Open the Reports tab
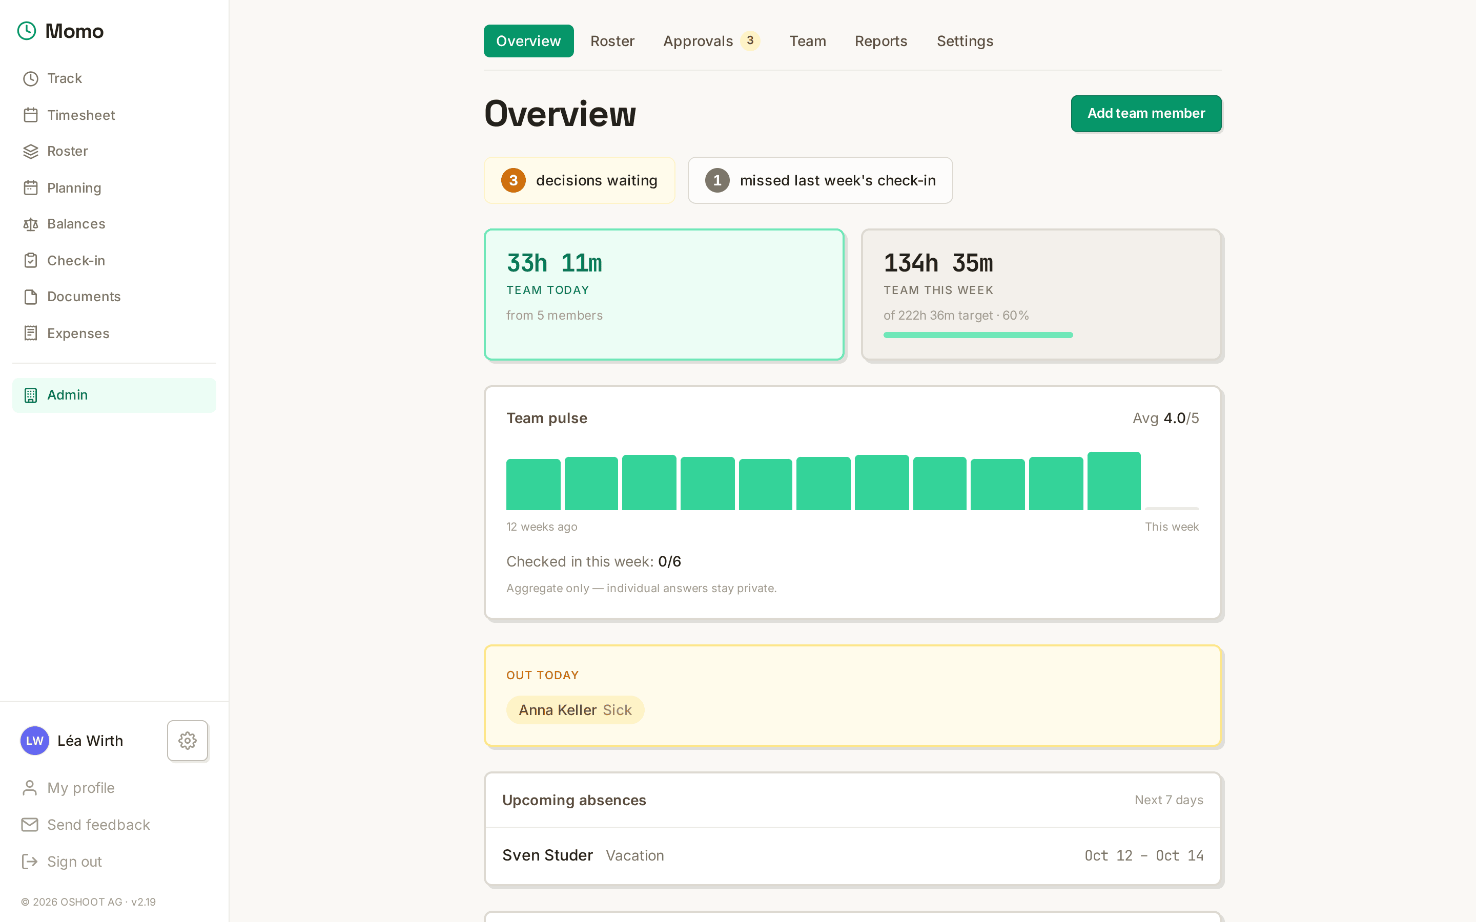1476x922 pixels. click(880, 41)
